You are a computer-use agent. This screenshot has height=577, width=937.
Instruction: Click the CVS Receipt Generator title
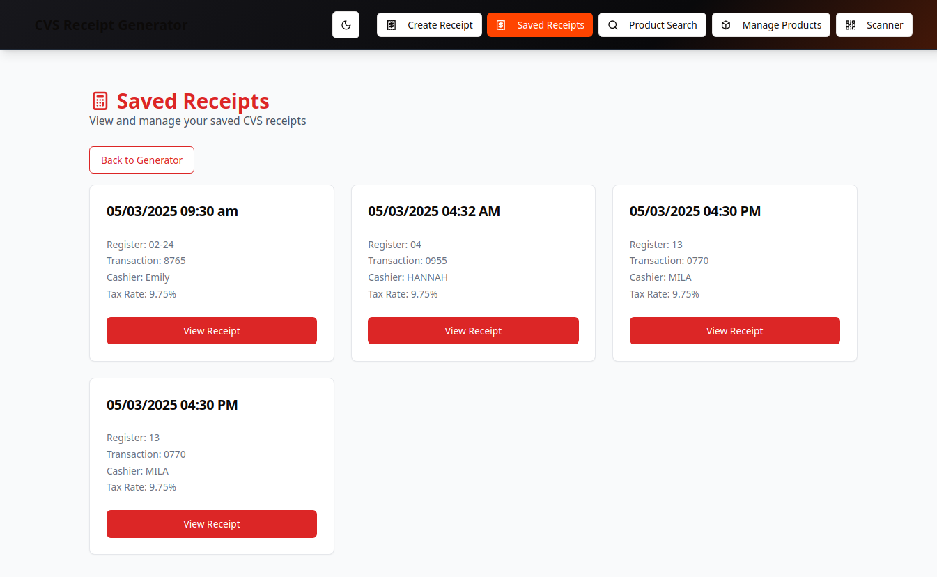point(111,25)
